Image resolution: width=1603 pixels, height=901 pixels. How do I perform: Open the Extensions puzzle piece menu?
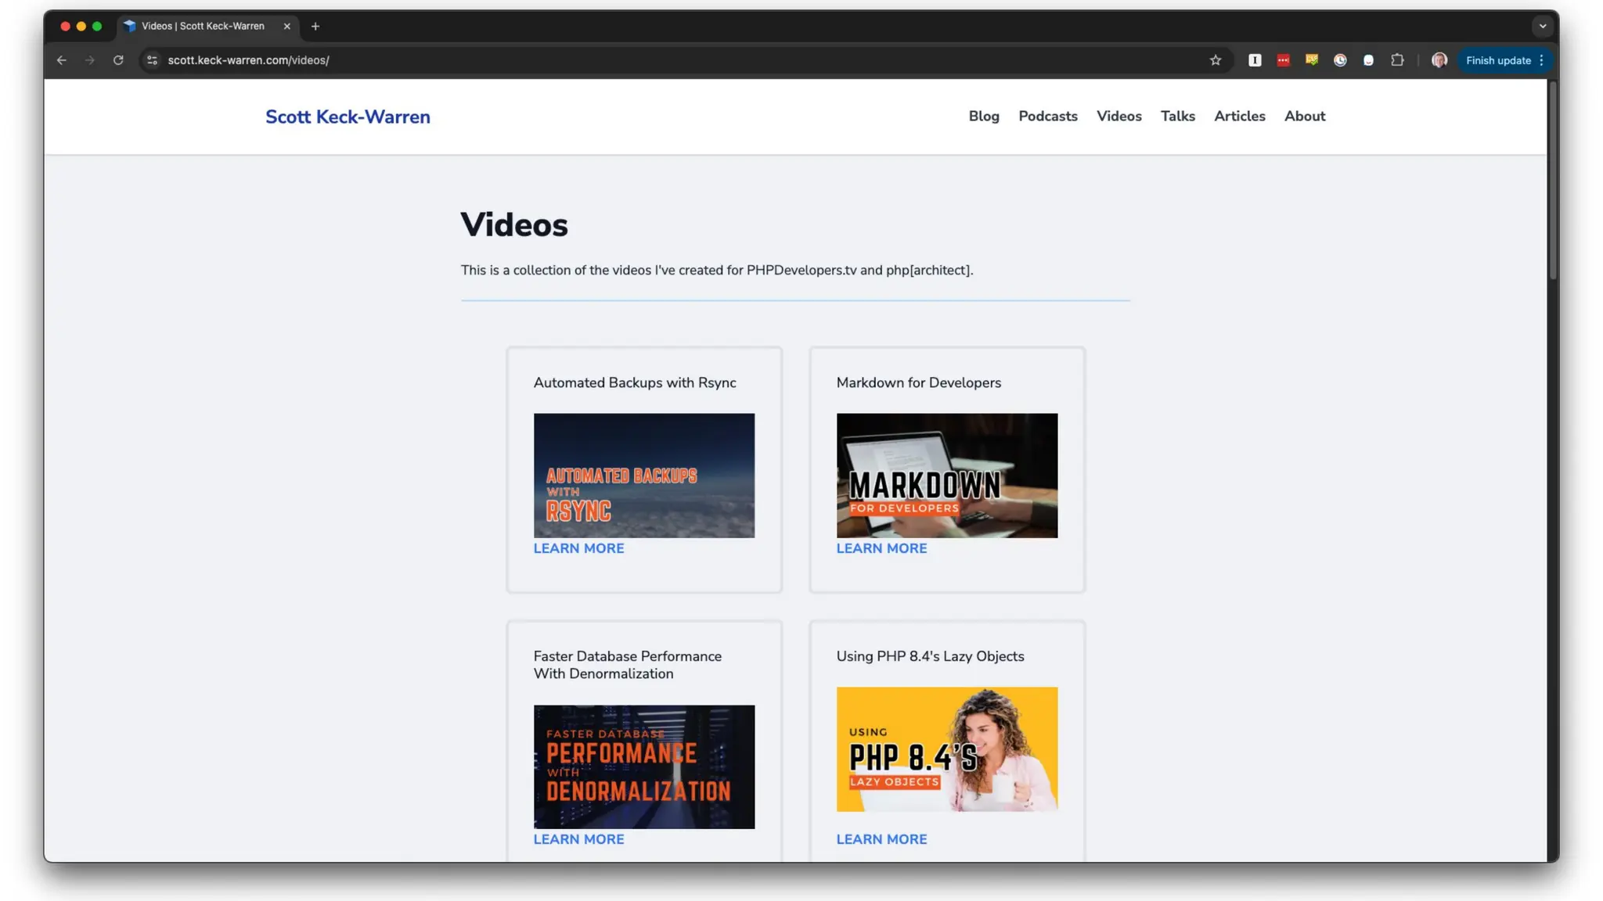click(x=1397, y=60)
